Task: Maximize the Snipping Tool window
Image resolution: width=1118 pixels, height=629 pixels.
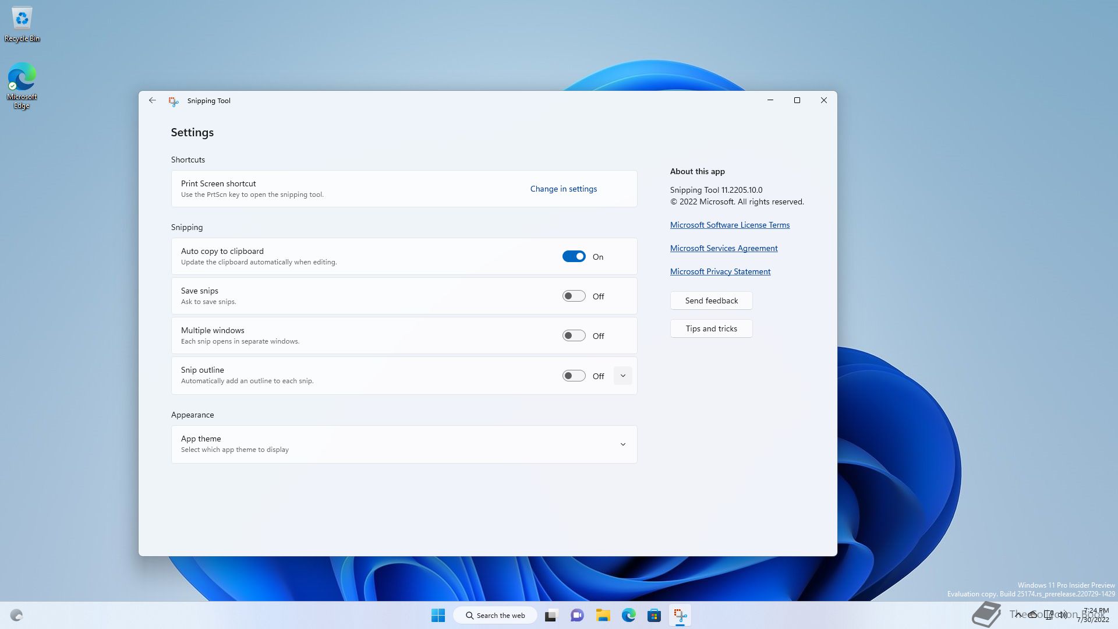Action: click(797, 100)
